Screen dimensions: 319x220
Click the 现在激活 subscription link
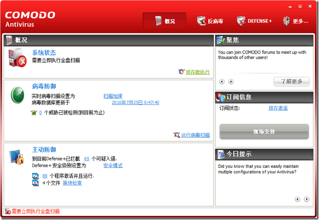278,108
